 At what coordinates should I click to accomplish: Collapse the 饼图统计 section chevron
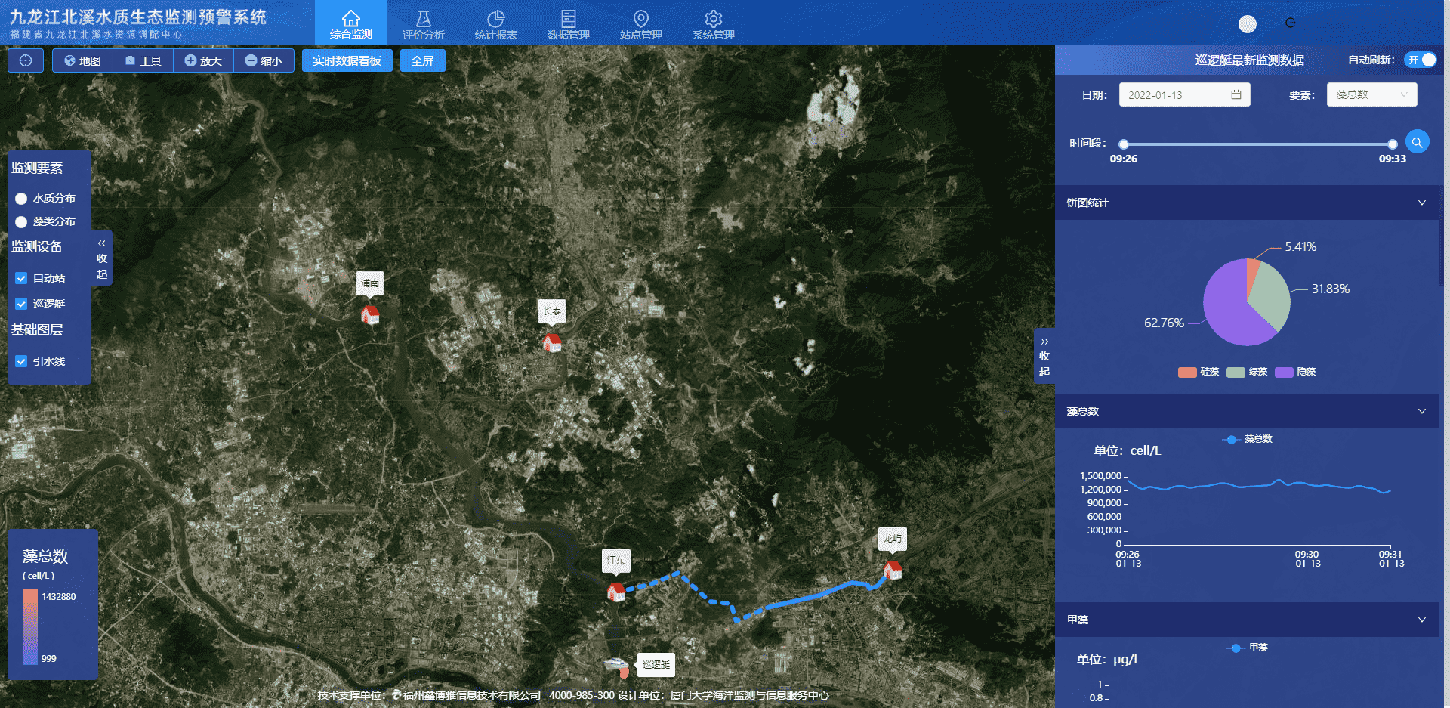pyautogui.click(x=1421, y=203)
